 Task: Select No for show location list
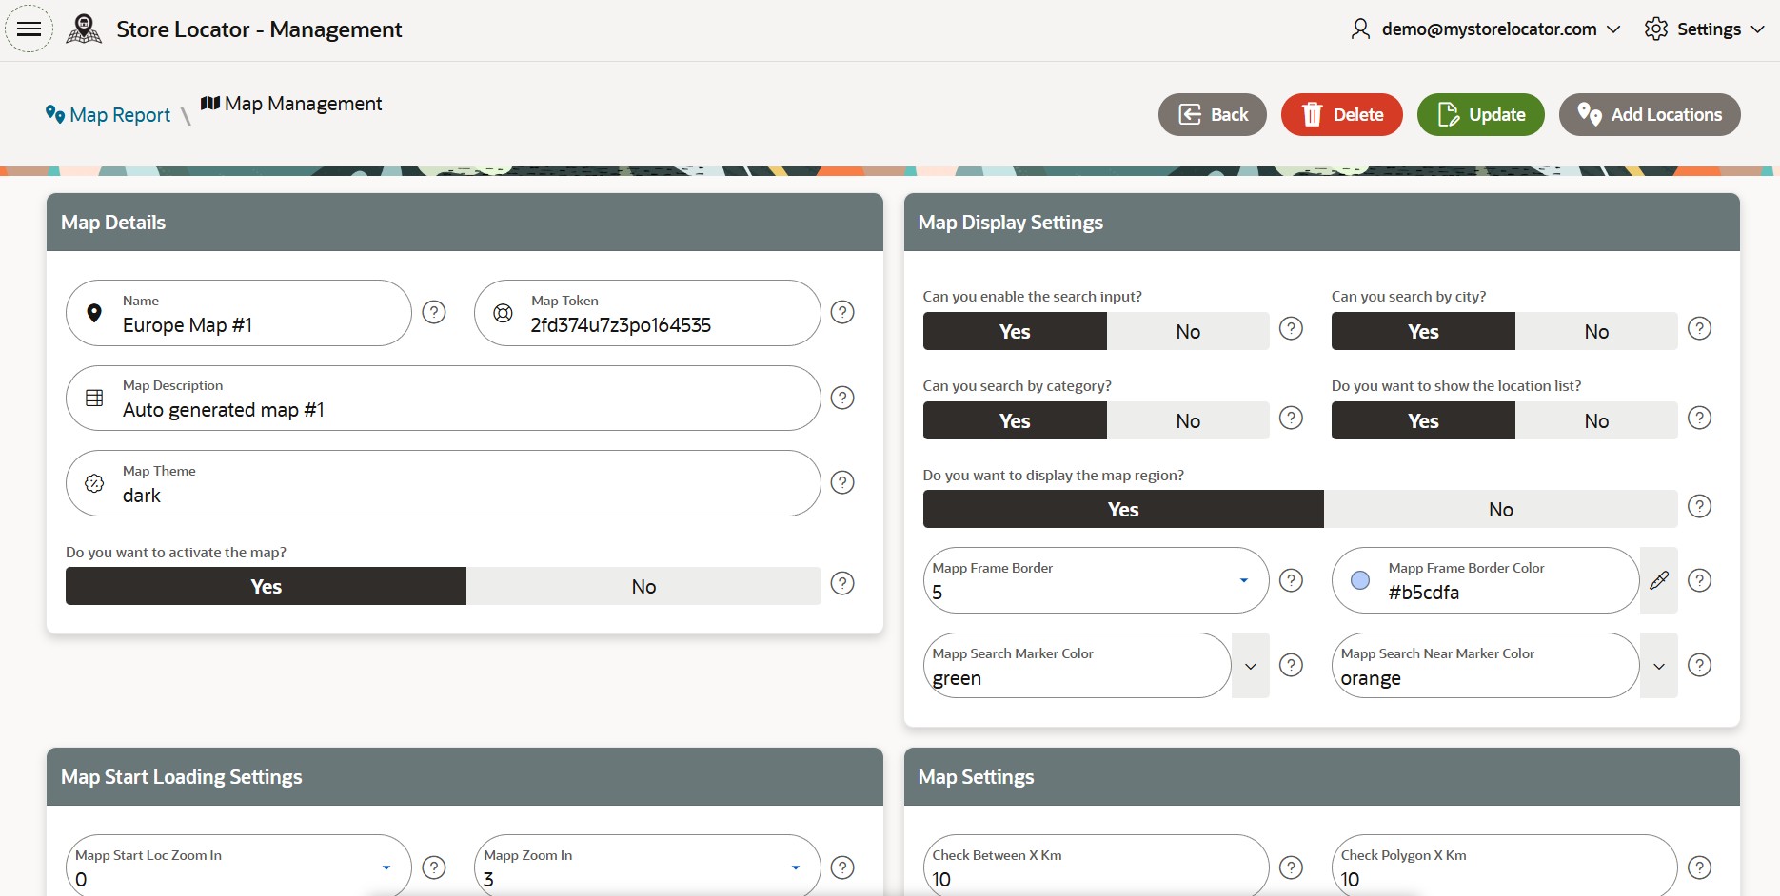[1596, 421]
